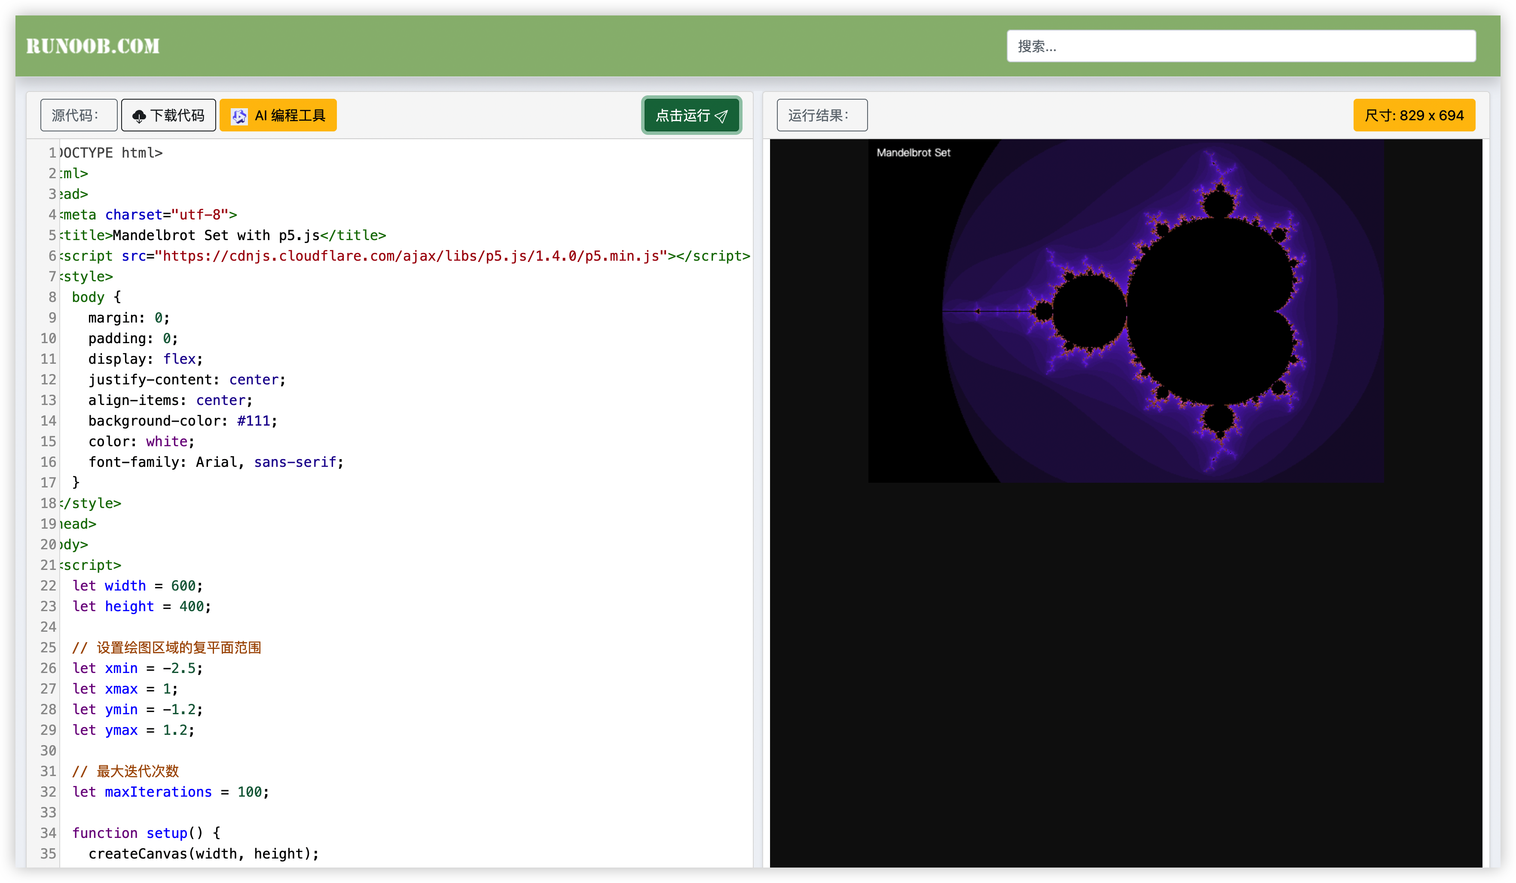Click the RUNOOB.COM site logo
The width and height of the screenshot is (1516, 883).
pyautogui.click(x=93, y=46)
